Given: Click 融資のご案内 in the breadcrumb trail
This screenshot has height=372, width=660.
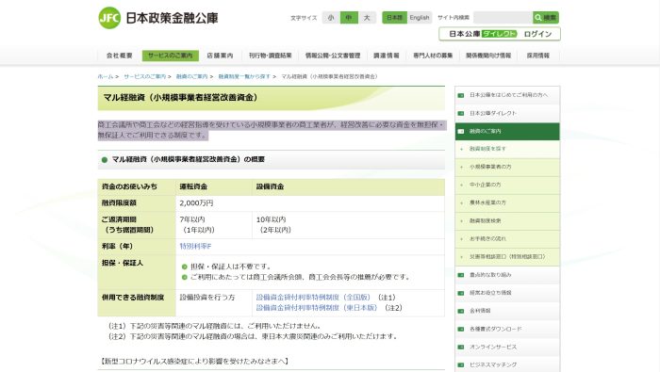Looking at the screenshot, I should 192,76.
